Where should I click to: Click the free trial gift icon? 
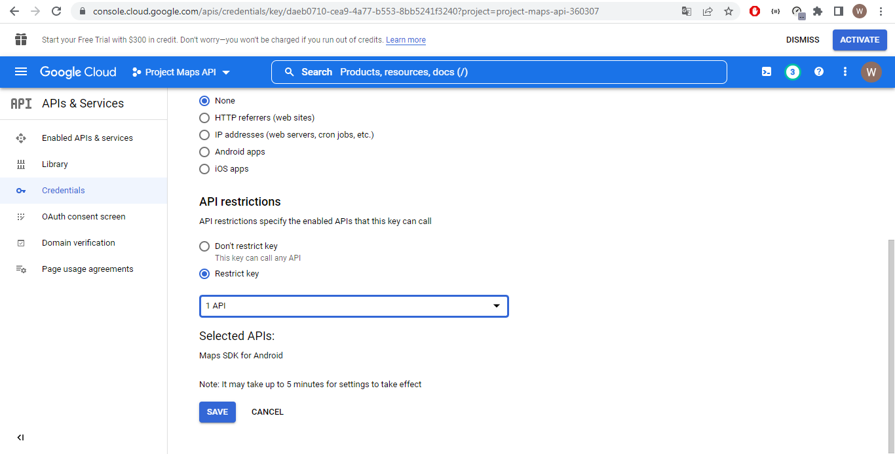(21, 40)
